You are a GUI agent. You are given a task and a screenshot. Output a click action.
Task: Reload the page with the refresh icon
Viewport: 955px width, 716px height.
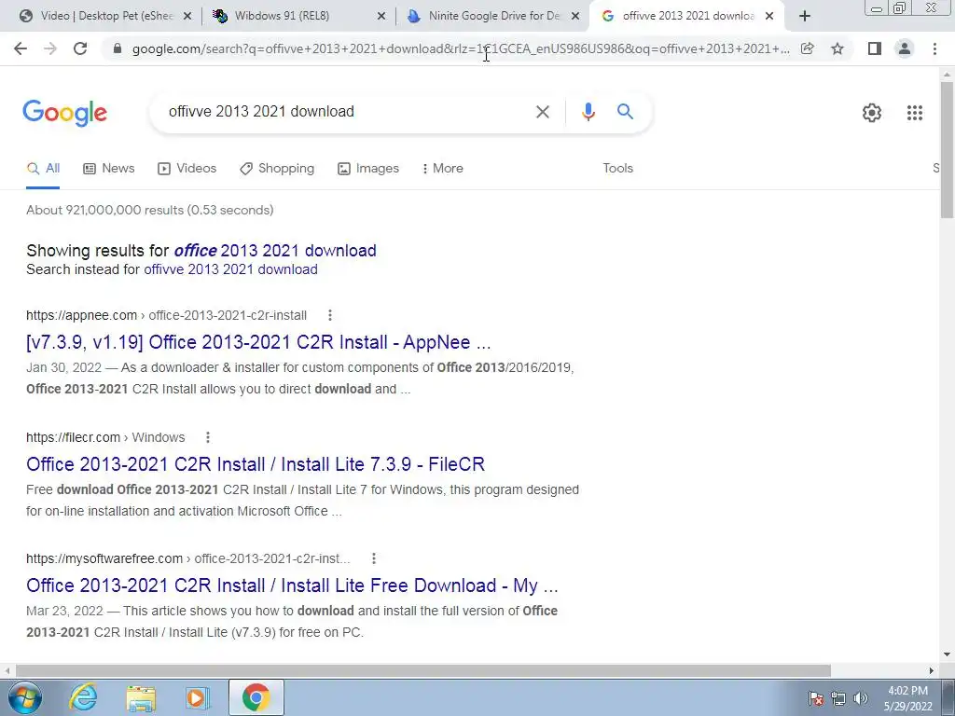point(80,48)
